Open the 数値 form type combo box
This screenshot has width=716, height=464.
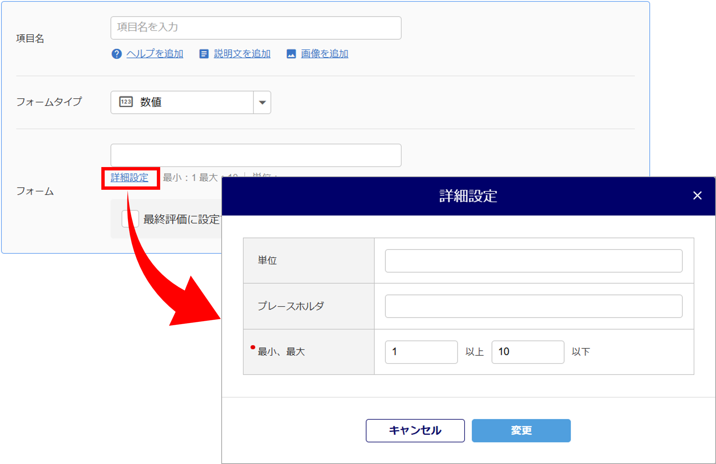pyautogui.click(x=183, y=102)
